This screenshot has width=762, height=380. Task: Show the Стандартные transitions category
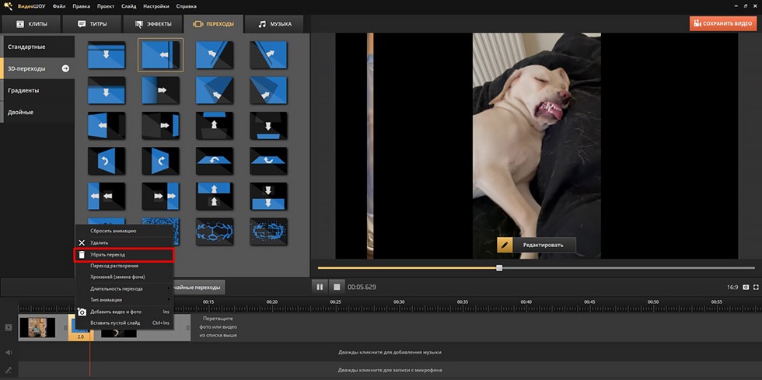pos(37,47)
